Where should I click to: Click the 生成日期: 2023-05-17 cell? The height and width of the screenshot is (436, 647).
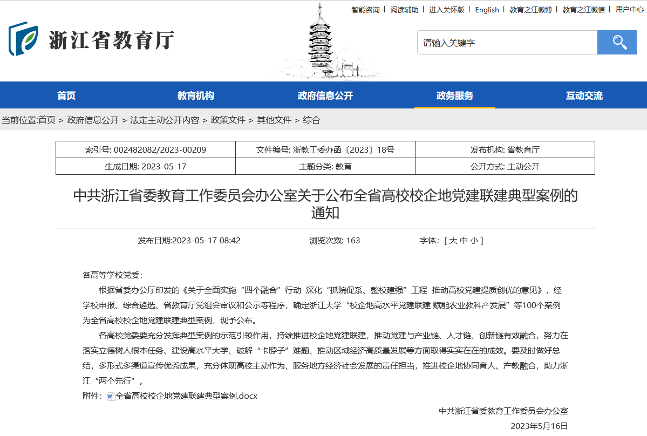pyautogui.click(x=146, y=167)
